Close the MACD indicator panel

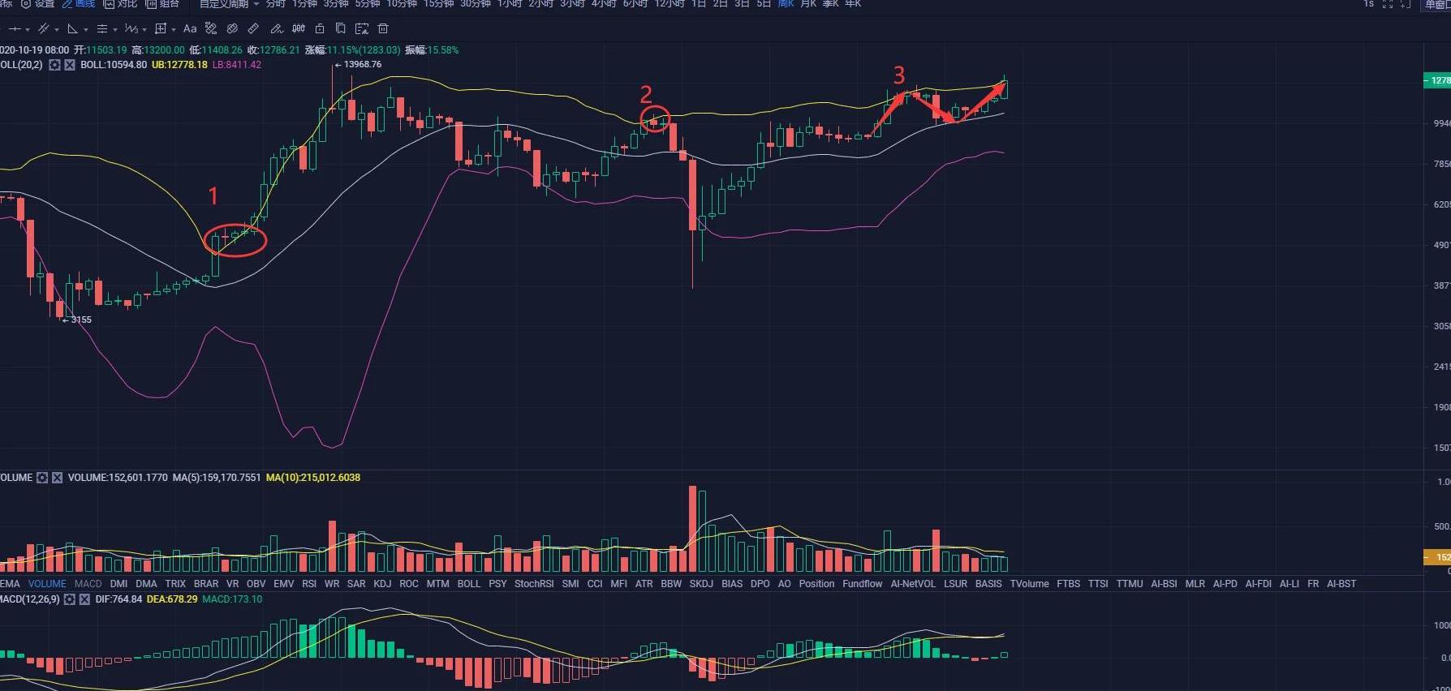click(x=84, y=599)
